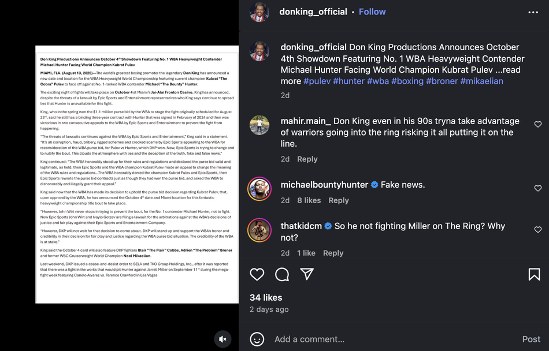549x351 pixels.
Task: View the 34 likes list
Action: point(266,297)
